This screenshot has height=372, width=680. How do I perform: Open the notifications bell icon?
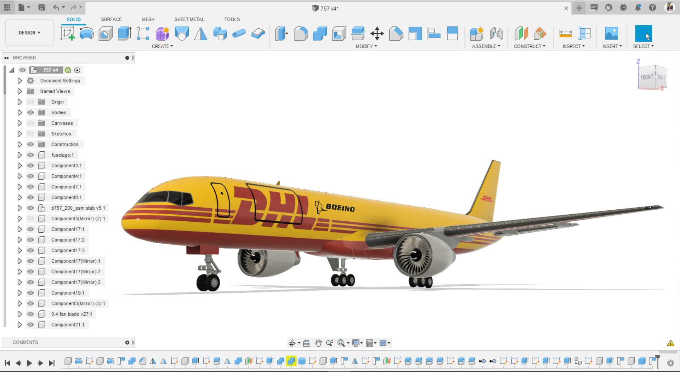click(x=638, y=7)
